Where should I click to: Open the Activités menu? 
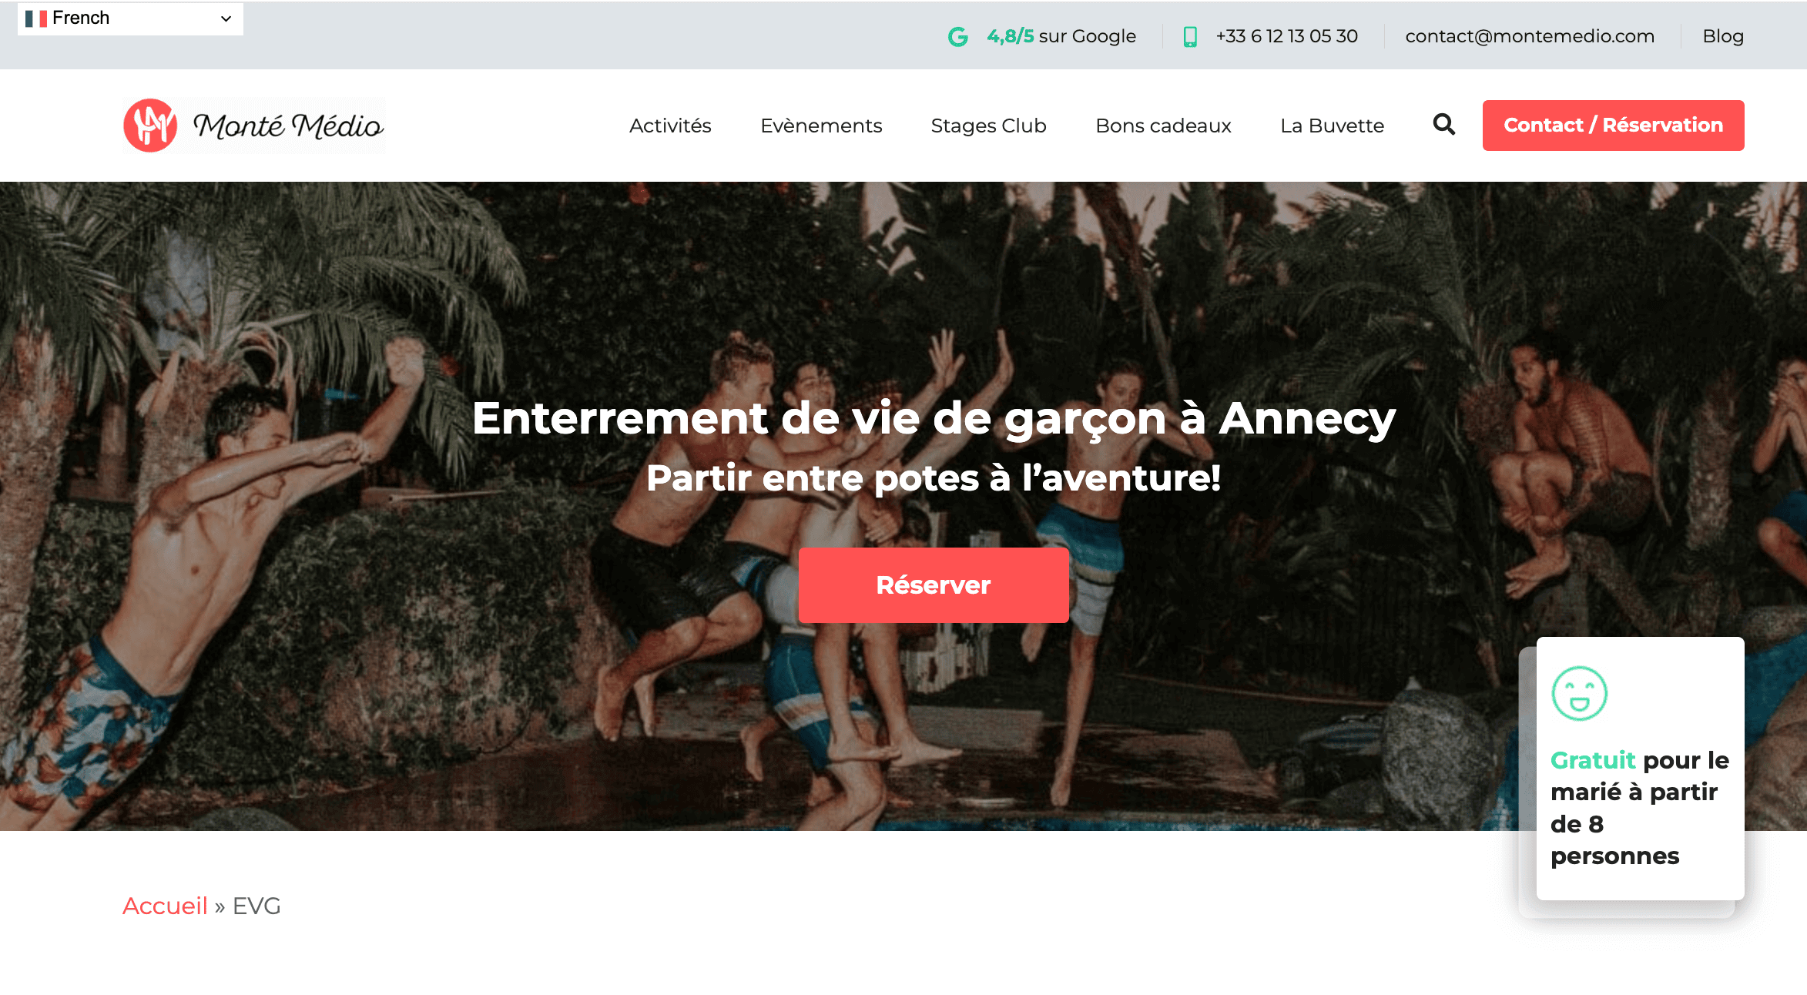point(670,126)
